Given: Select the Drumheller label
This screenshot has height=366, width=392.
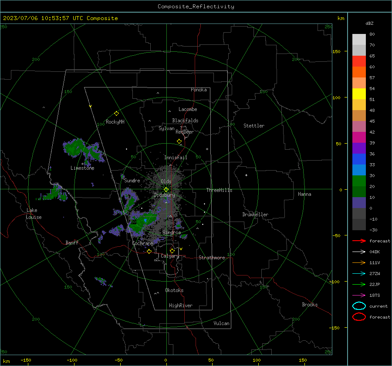Looking at the screenshot, I should [x=255, y=215].
